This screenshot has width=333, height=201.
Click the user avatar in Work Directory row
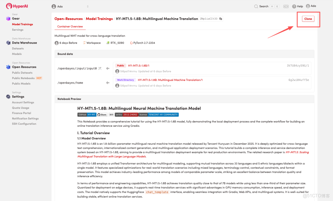117,86
